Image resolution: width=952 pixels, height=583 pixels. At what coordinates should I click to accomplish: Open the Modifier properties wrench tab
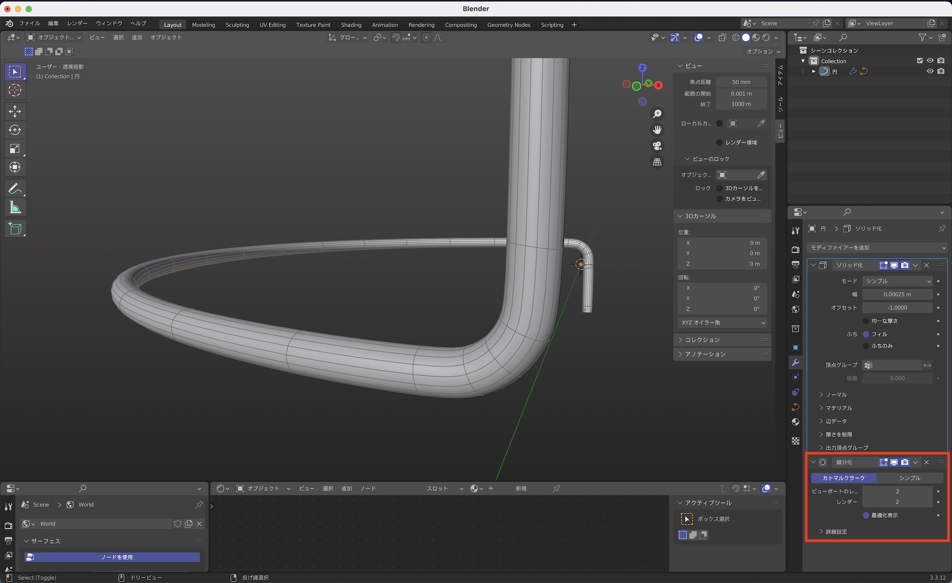(795, 363)
